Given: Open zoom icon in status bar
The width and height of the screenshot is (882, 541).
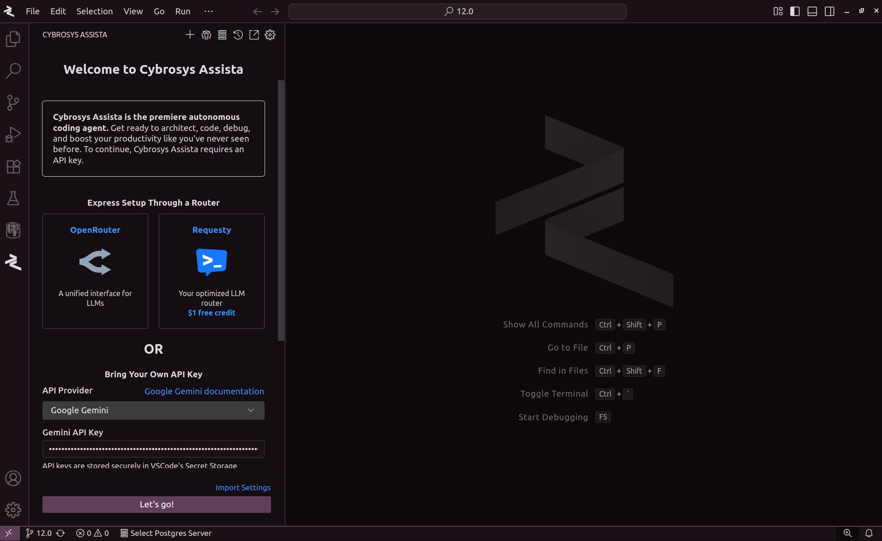Looking at the screenshot, I should click(x=848, y=533).
